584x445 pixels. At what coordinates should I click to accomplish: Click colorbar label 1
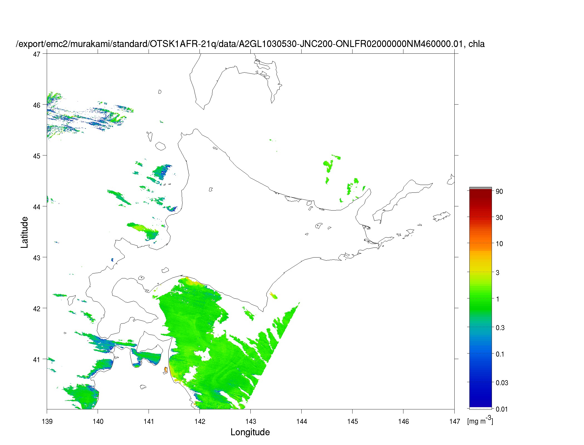coord(497,299)
